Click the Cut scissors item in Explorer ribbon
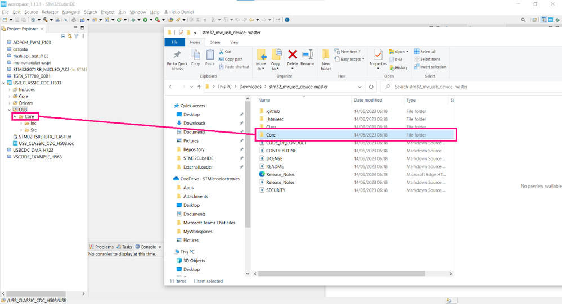The image size is (562, 304). (225, 52)
